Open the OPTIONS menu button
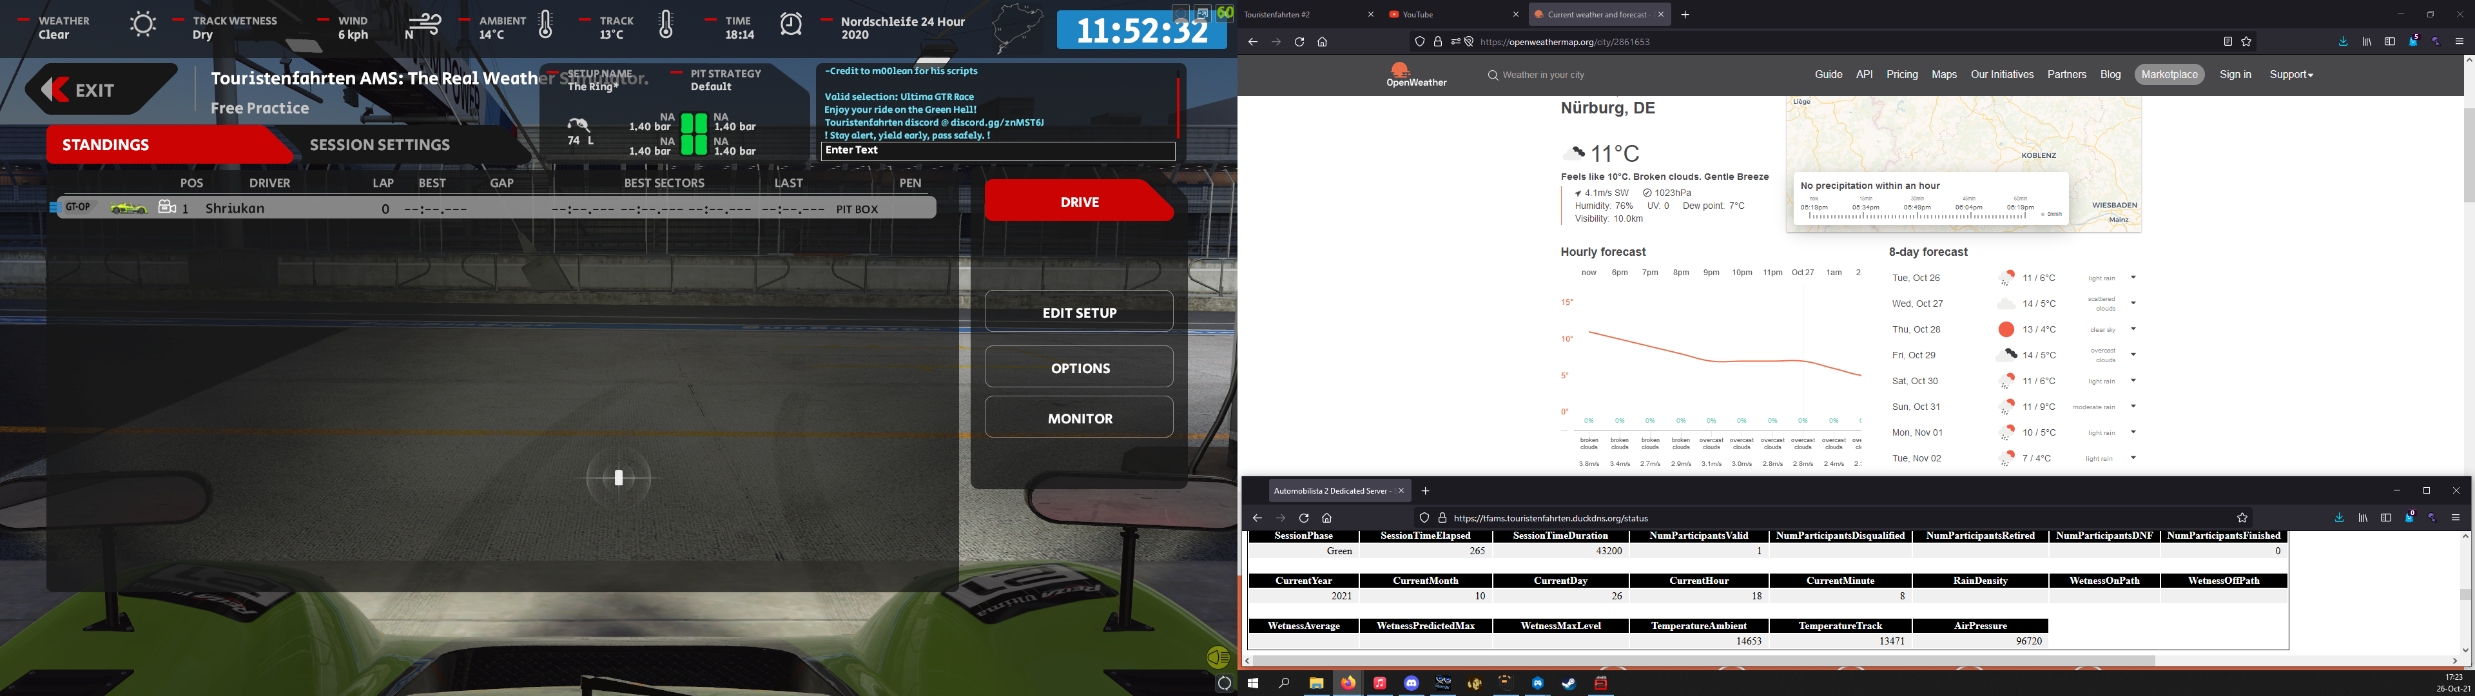Viewport: 2475px width, 696px height. coord(1079,367)
